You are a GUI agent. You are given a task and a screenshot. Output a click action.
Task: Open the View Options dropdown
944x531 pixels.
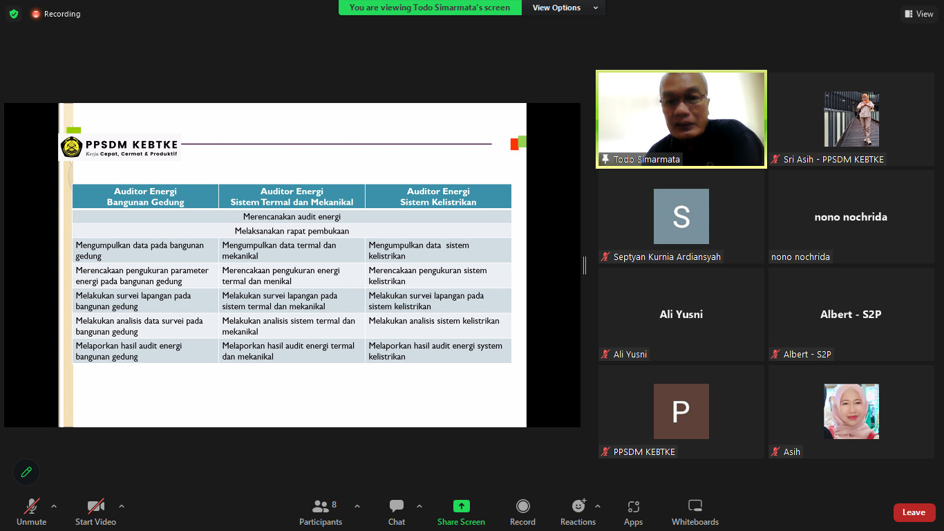pos(563,8)
